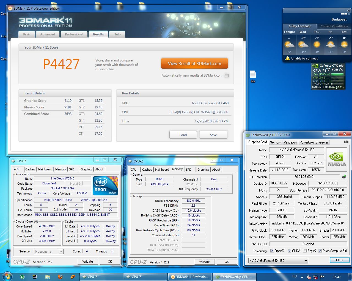The height and width of the screenshot is (281, 352).
Task: Click the HU language indicator
Action: coord(295,277)
